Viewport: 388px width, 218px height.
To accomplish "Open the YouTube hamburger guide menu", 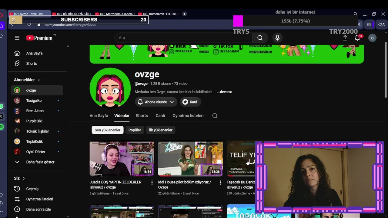I will click(17, 38).
